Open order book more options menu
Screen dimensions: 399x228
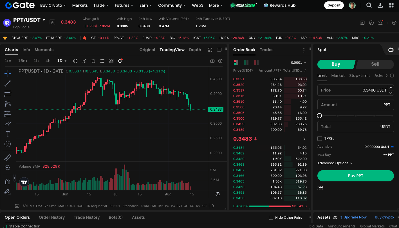(x=304, y=50)
